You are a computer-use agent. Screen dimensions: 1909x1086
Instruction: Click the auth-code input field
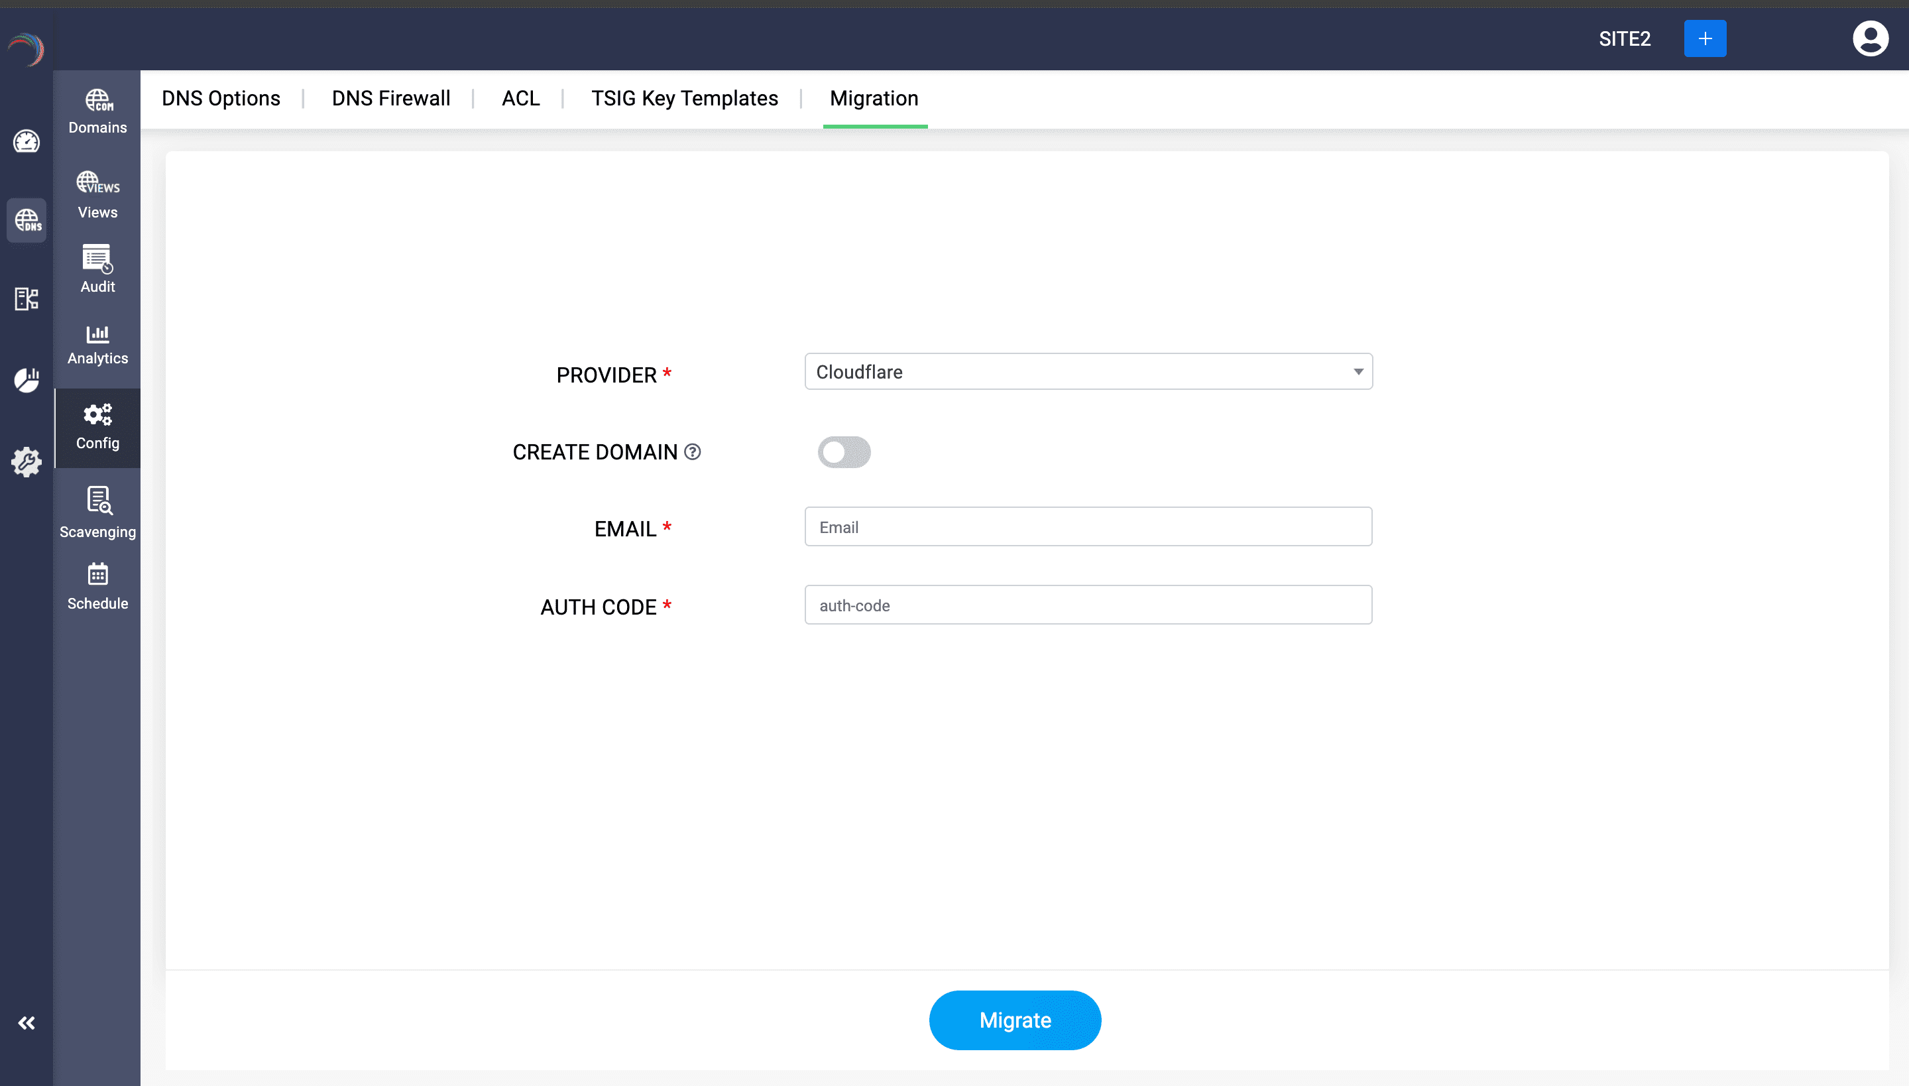(1088, 605)
